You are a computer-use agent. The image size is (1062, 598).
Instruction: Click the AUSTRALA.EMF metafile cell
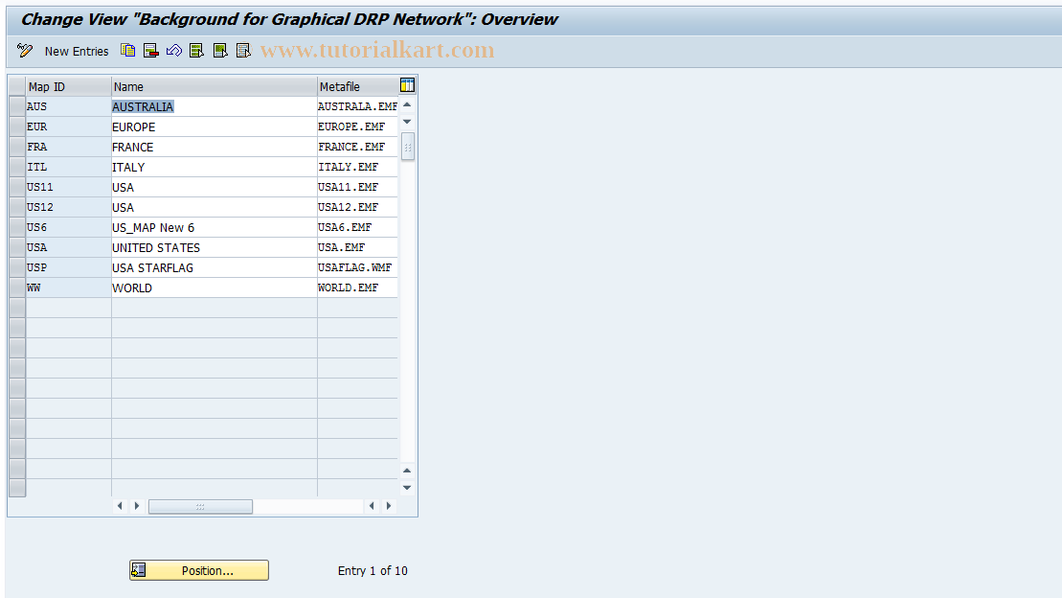pos(357,106)
